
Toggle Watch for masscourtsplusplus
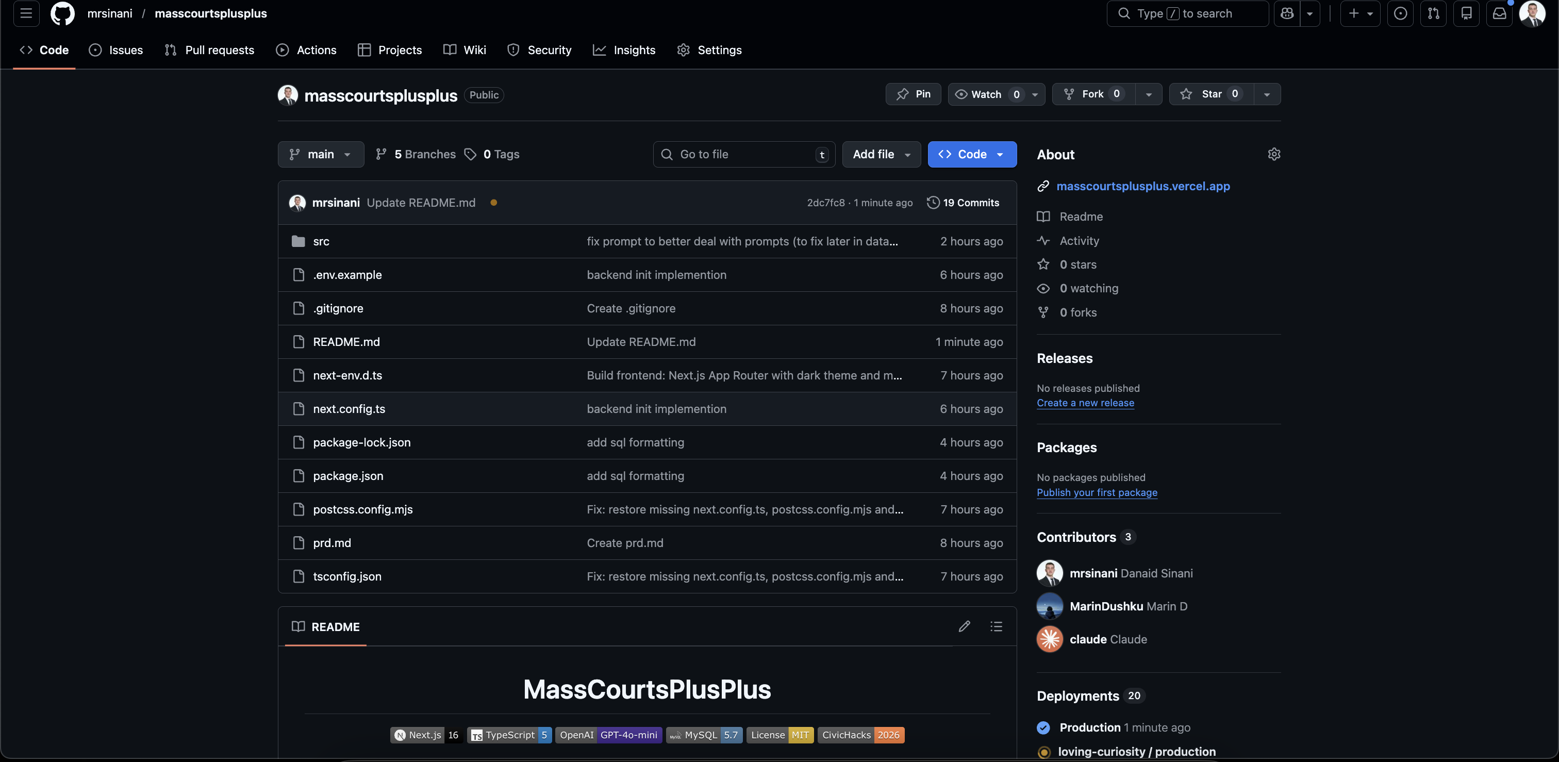pyautogui.click(x=986, y=94)
